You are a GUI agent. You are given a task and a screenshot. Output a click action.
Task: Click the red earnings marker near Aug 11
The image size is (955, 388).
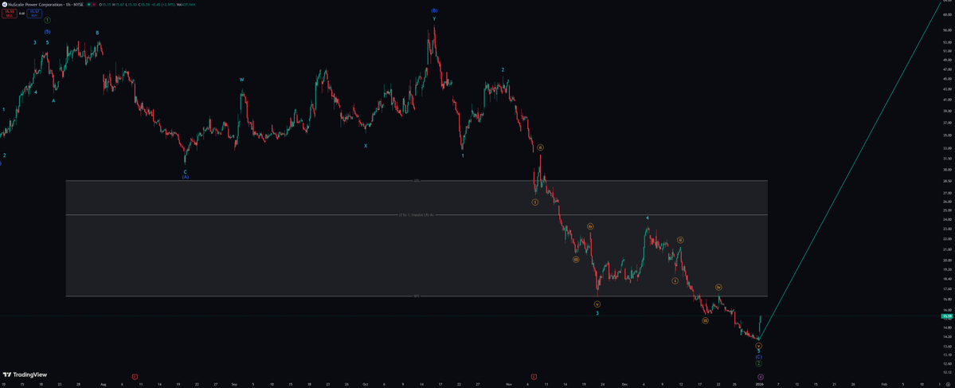pyautogui.click(x=135, y=376)
